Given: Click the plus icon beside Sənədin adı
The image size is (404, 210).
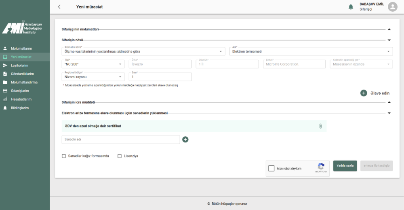Looking at the screenshot, I should pos(185,140).
